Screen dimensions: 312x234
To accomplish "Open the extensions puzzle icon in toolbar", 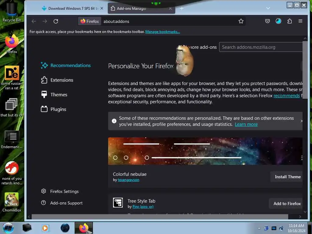I will (289, 21).
